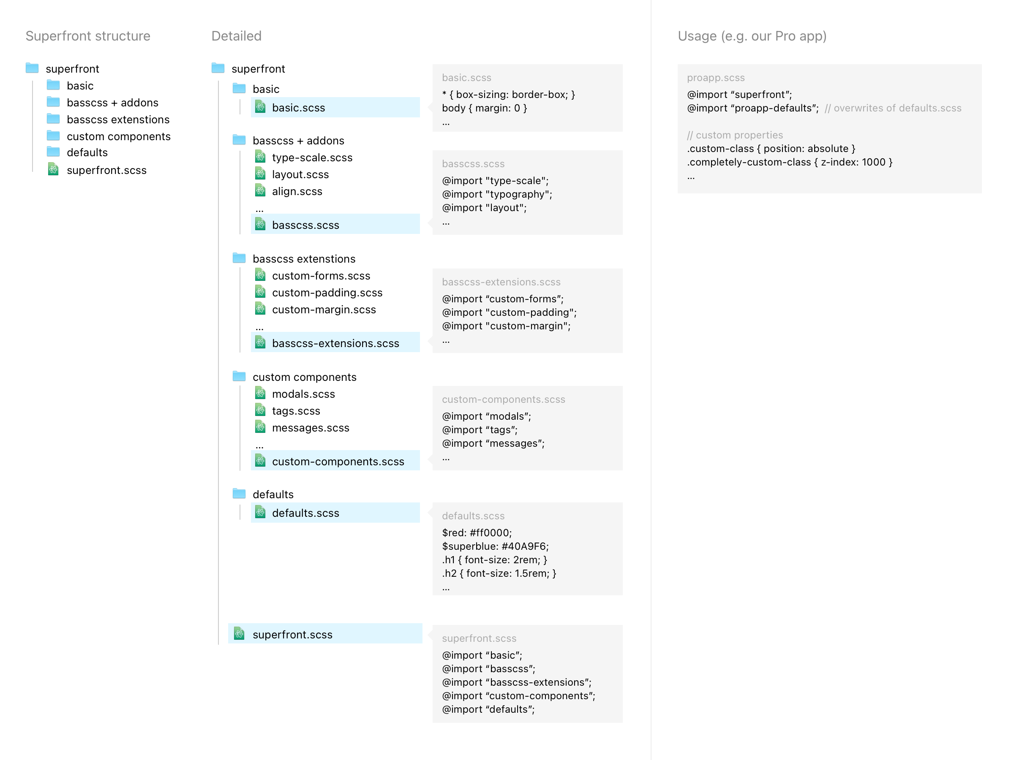This screenshot has width=1014, height=760.
Task: Click the basic folder icon in Detailed tree
Action: pos(239,88)
